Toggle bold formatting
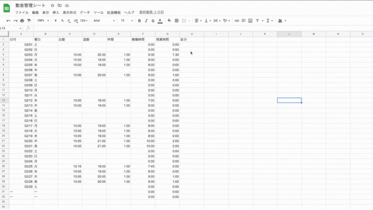373x210 pixels. (x=139, y=21)
